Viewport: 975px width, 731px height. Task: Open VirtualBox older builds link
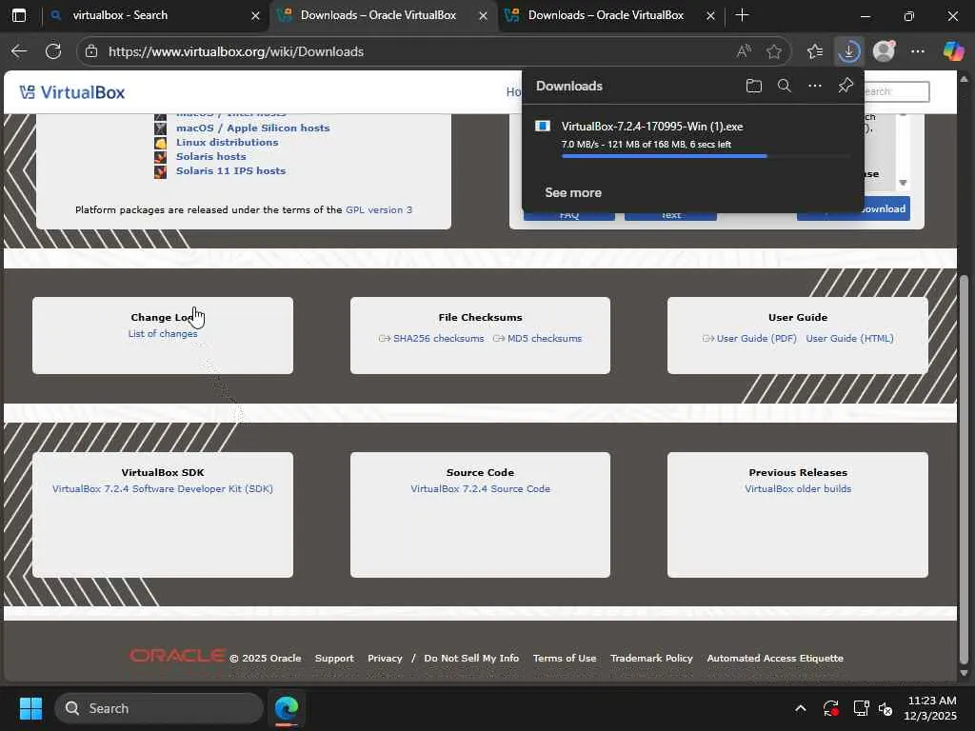[798, 489]
